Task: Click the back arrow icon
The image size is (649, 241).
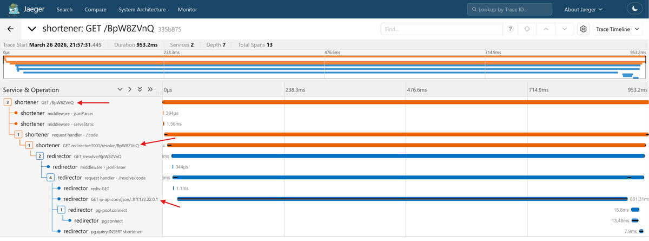Action: coord(10,29)
